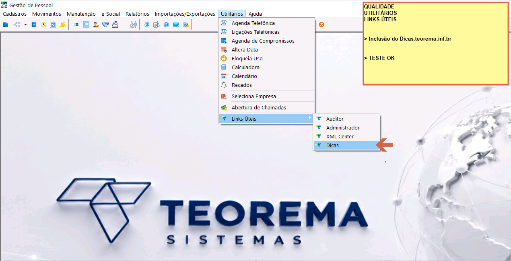Choose Ligações Telefônicas from the menu

point(266,32)
